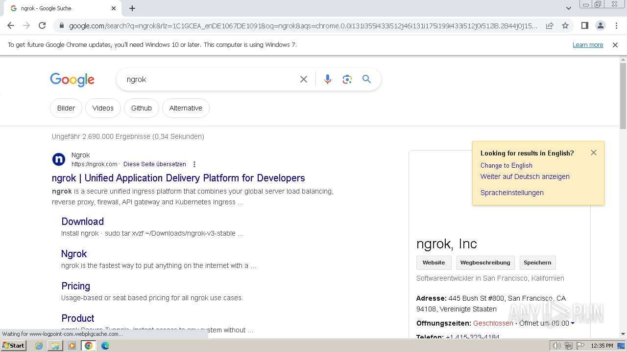Click the ngrok.com URL text

click(x=95, y=164)
